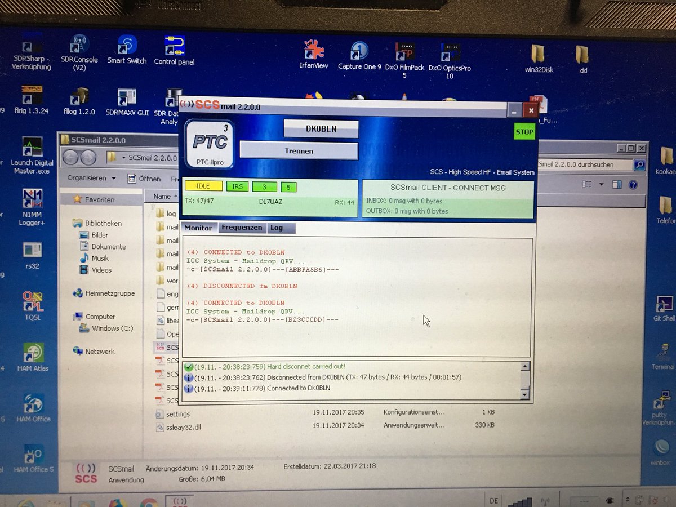Viewport: 676px width, 507px height.
Task: Select Bilder library in Explorer sidebar
Action: click(x=94, y=235)
